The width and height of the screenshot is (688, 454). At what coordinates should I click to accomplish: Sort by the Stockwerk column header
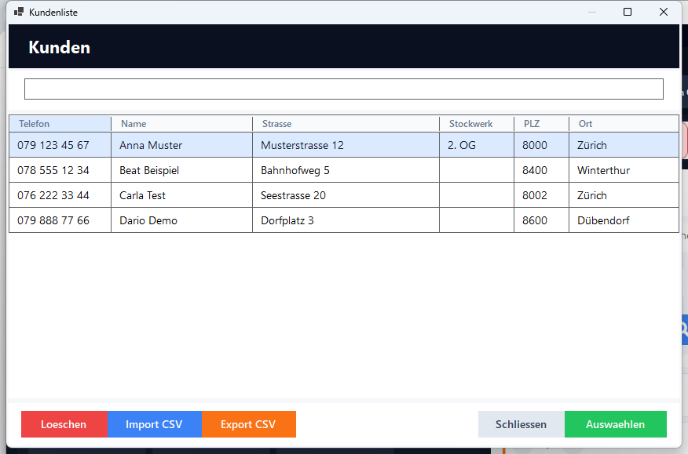[x=477, y=124]
